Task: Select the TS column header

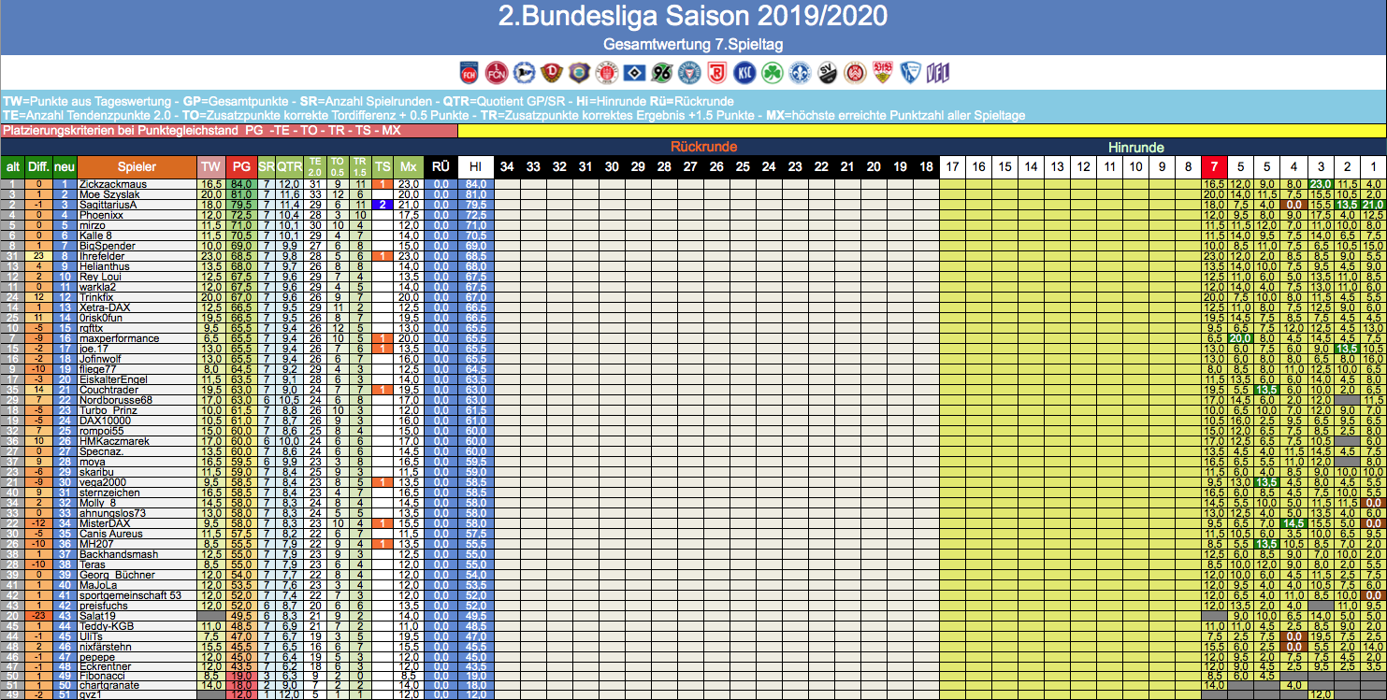Action: [383, 166]
